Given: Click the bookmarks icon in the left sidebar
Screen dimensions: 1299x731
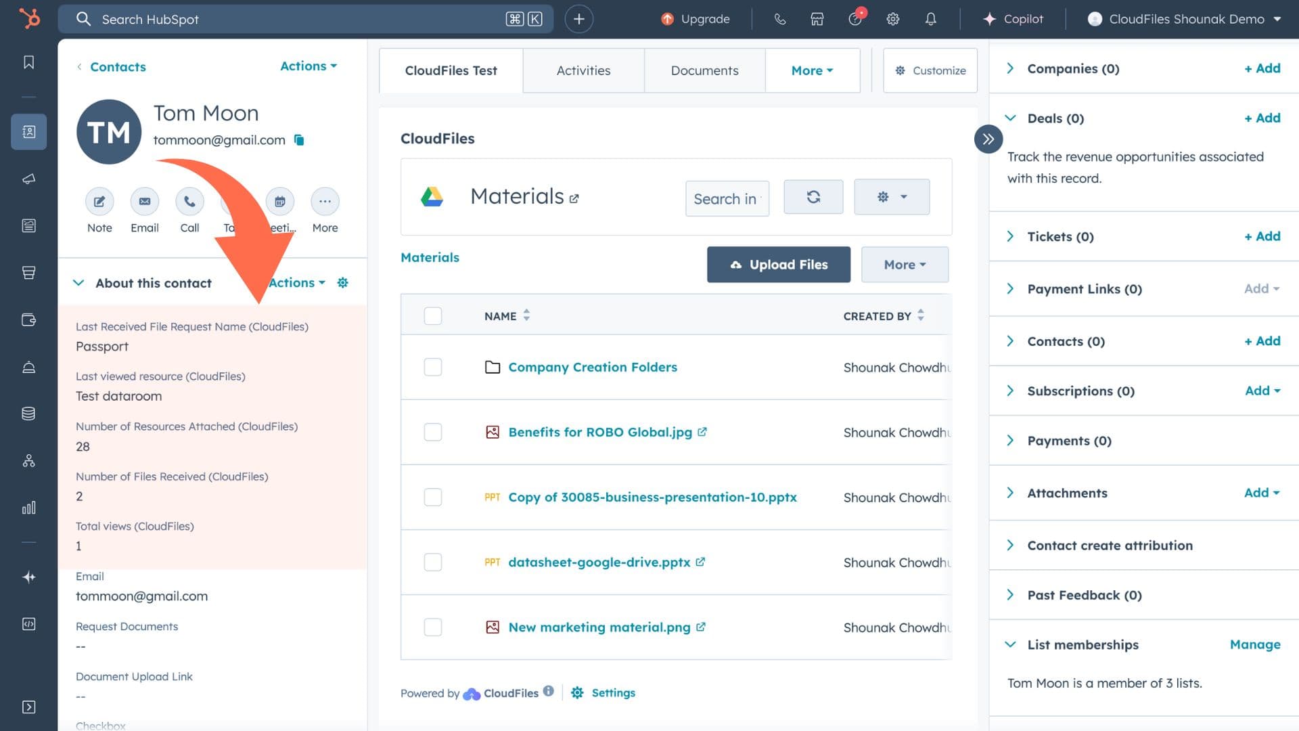Looking at the screenshot, I should pos(28,62).
